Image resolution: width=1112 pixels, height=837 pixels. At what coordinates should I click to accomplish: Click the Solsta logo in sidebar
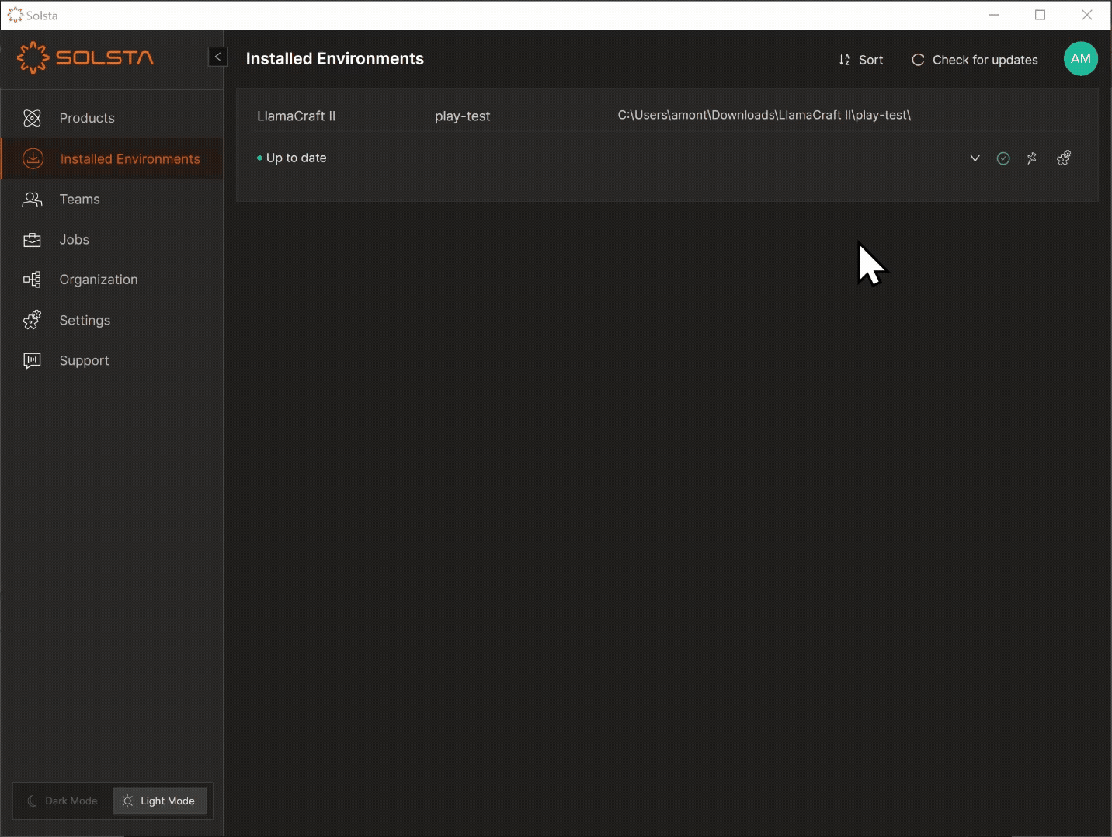[85, 58]
